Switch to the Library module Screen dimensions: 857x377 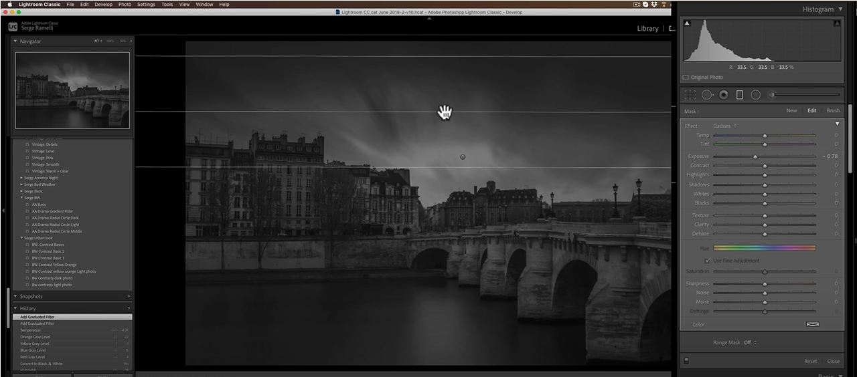click(647, 29)
